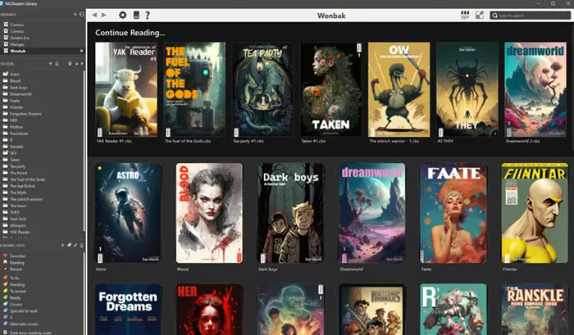Open the Fiantar folder cover in grid
574x335 pixels.
pyautogui.click(x=535, y=213)
